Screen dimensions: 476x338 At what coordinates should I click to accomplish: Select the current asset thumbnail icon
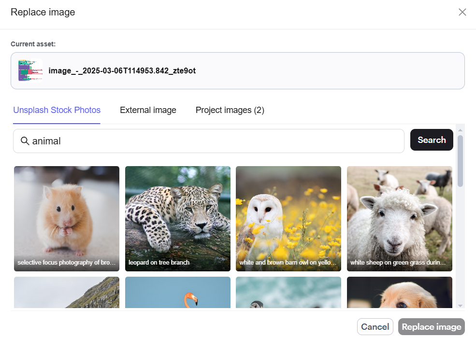pyautogui.click(x=30, y=70)
